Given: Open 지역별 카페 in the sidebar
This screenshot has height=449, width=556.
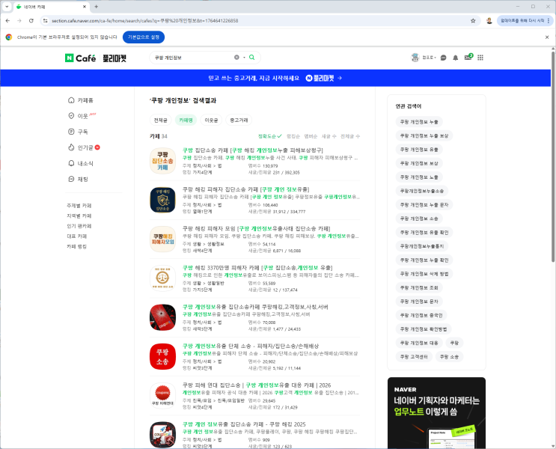Looking at the screenshot, I should 79,216.
